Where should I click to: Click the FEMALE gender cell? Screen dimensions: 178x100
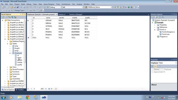[x=65, y=29]
